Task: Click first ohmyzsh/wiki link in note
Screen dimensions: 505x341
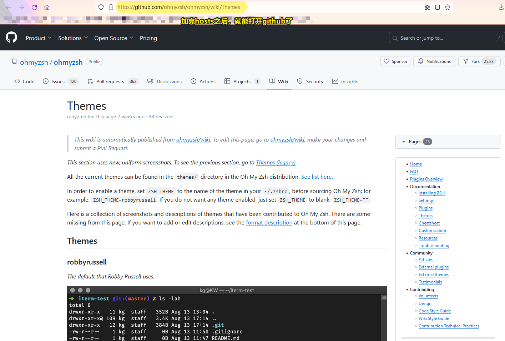Action: (x=193, y=140)
